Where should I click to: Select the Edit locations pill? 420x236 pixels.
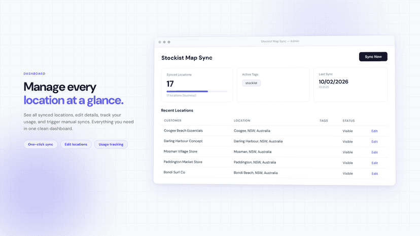pyautogui.click(x=76, y=144)
